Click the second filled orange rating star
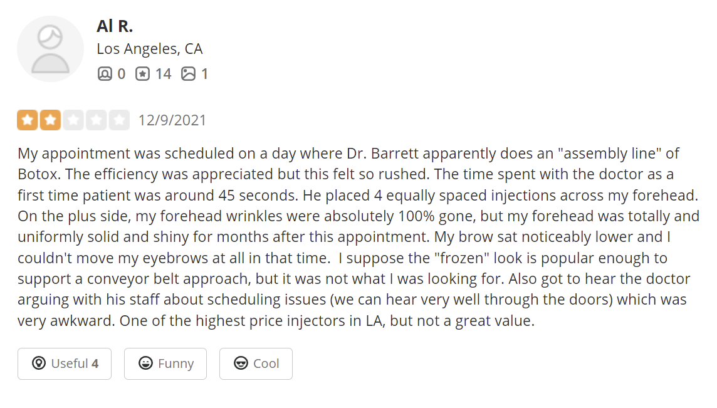 [x=50, y=120]
